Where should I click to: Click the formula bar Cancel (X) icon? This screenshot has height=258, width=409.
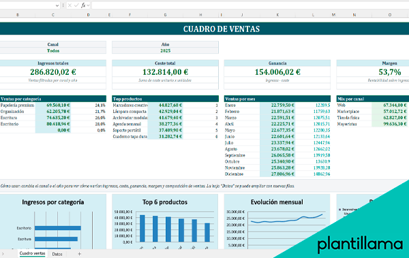70,5
